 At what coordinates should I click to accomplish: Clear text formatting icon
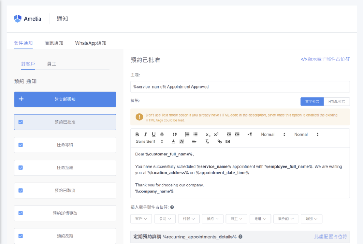point(207,141)
